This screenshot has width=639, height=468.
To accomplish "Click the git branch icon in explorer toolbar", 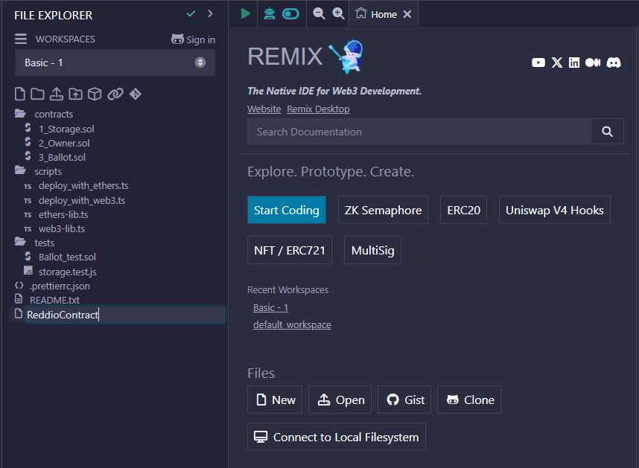I will tap(135, 94).
